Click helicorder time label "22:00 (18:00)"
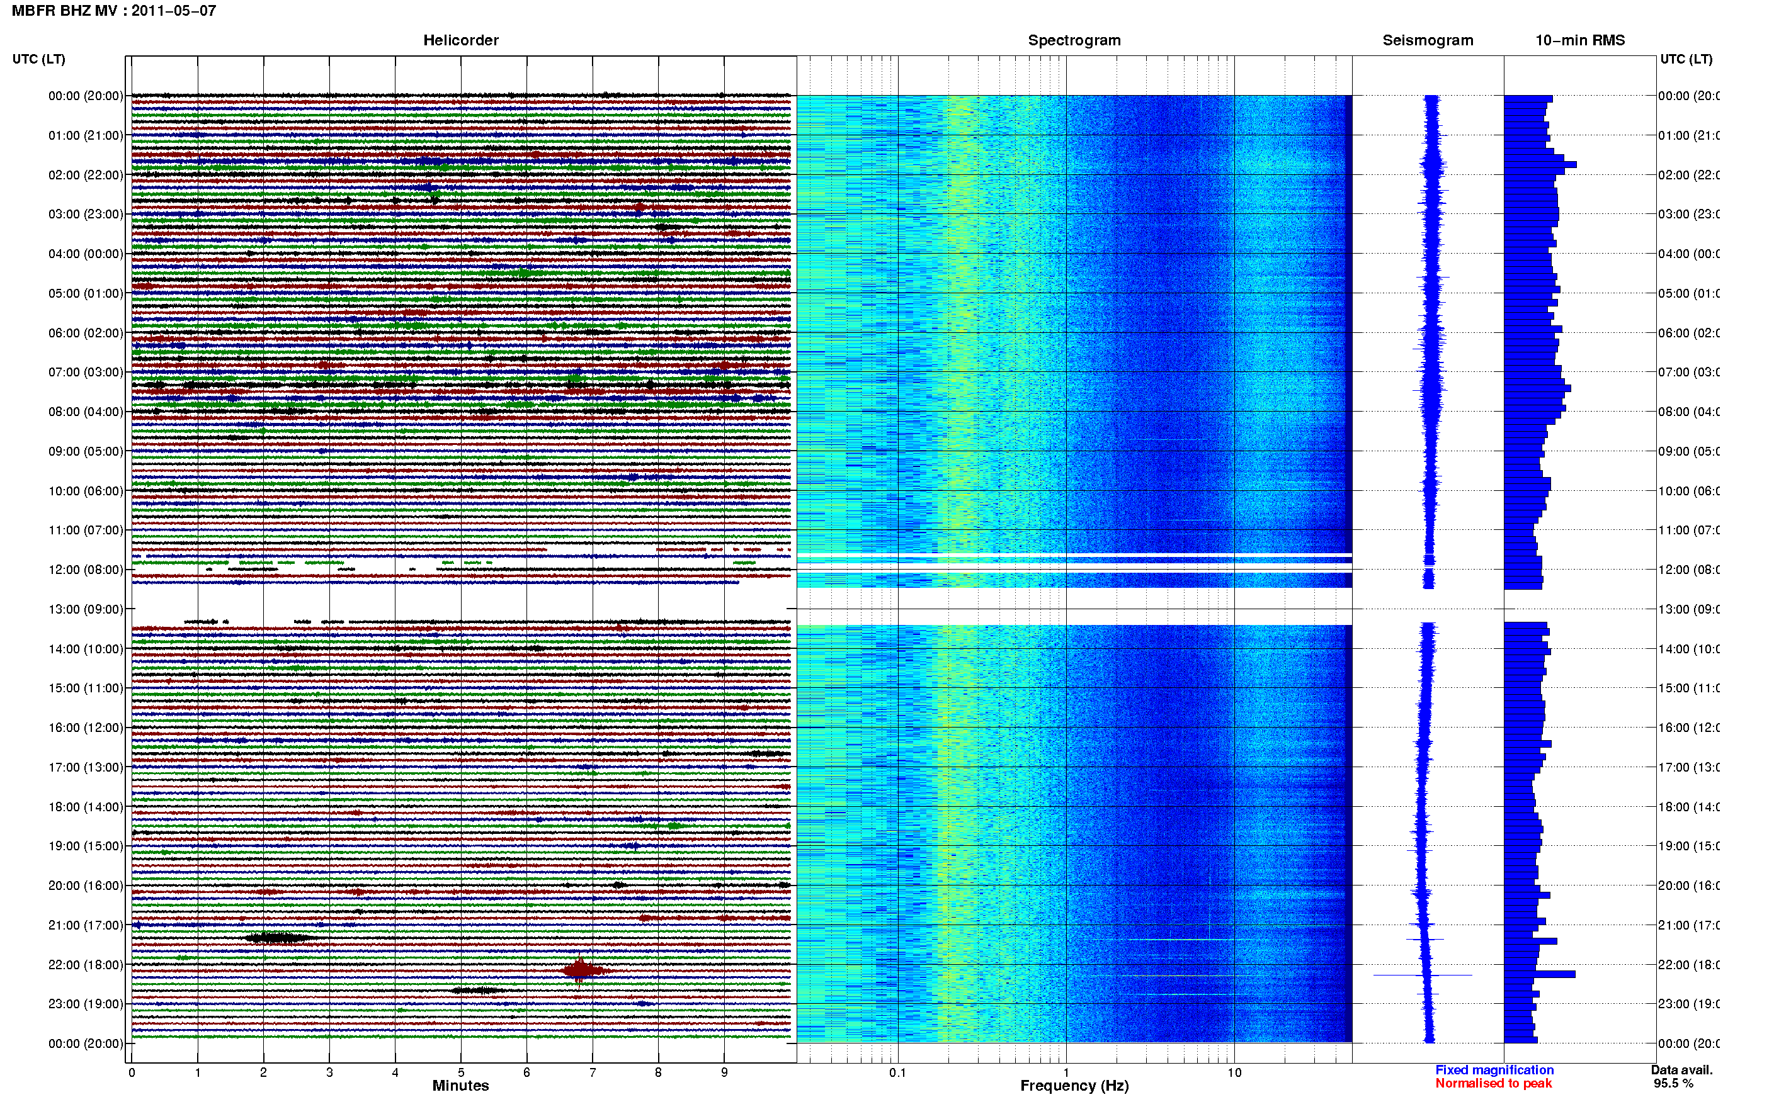Image resolution: width=1791 pixels, height=1119 pixels. pos(86,965)
